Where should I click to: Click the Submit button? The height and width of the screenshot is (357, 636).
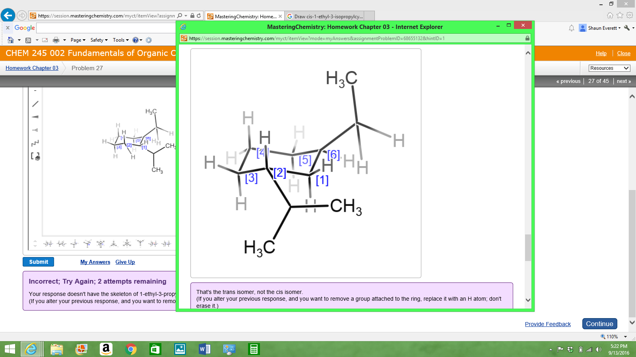pyautogui.click(x=38, y=262)
